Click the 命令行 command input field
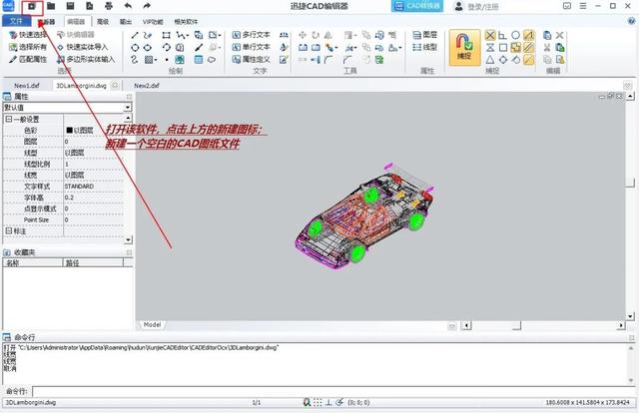This screenshot has width=639, height=413. click(x=333, y=391)
